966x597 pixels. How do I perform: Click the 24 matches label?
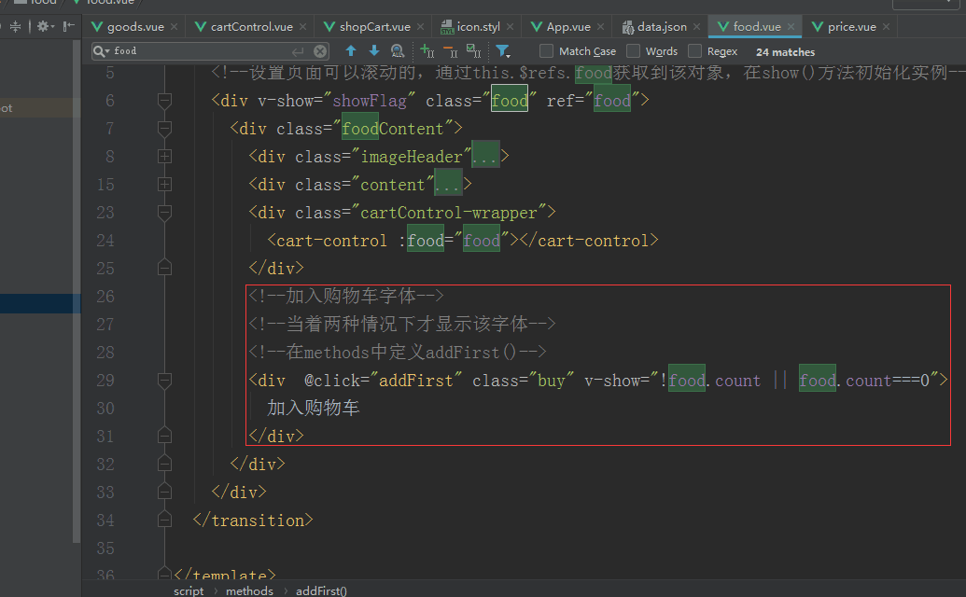[786, 51]
